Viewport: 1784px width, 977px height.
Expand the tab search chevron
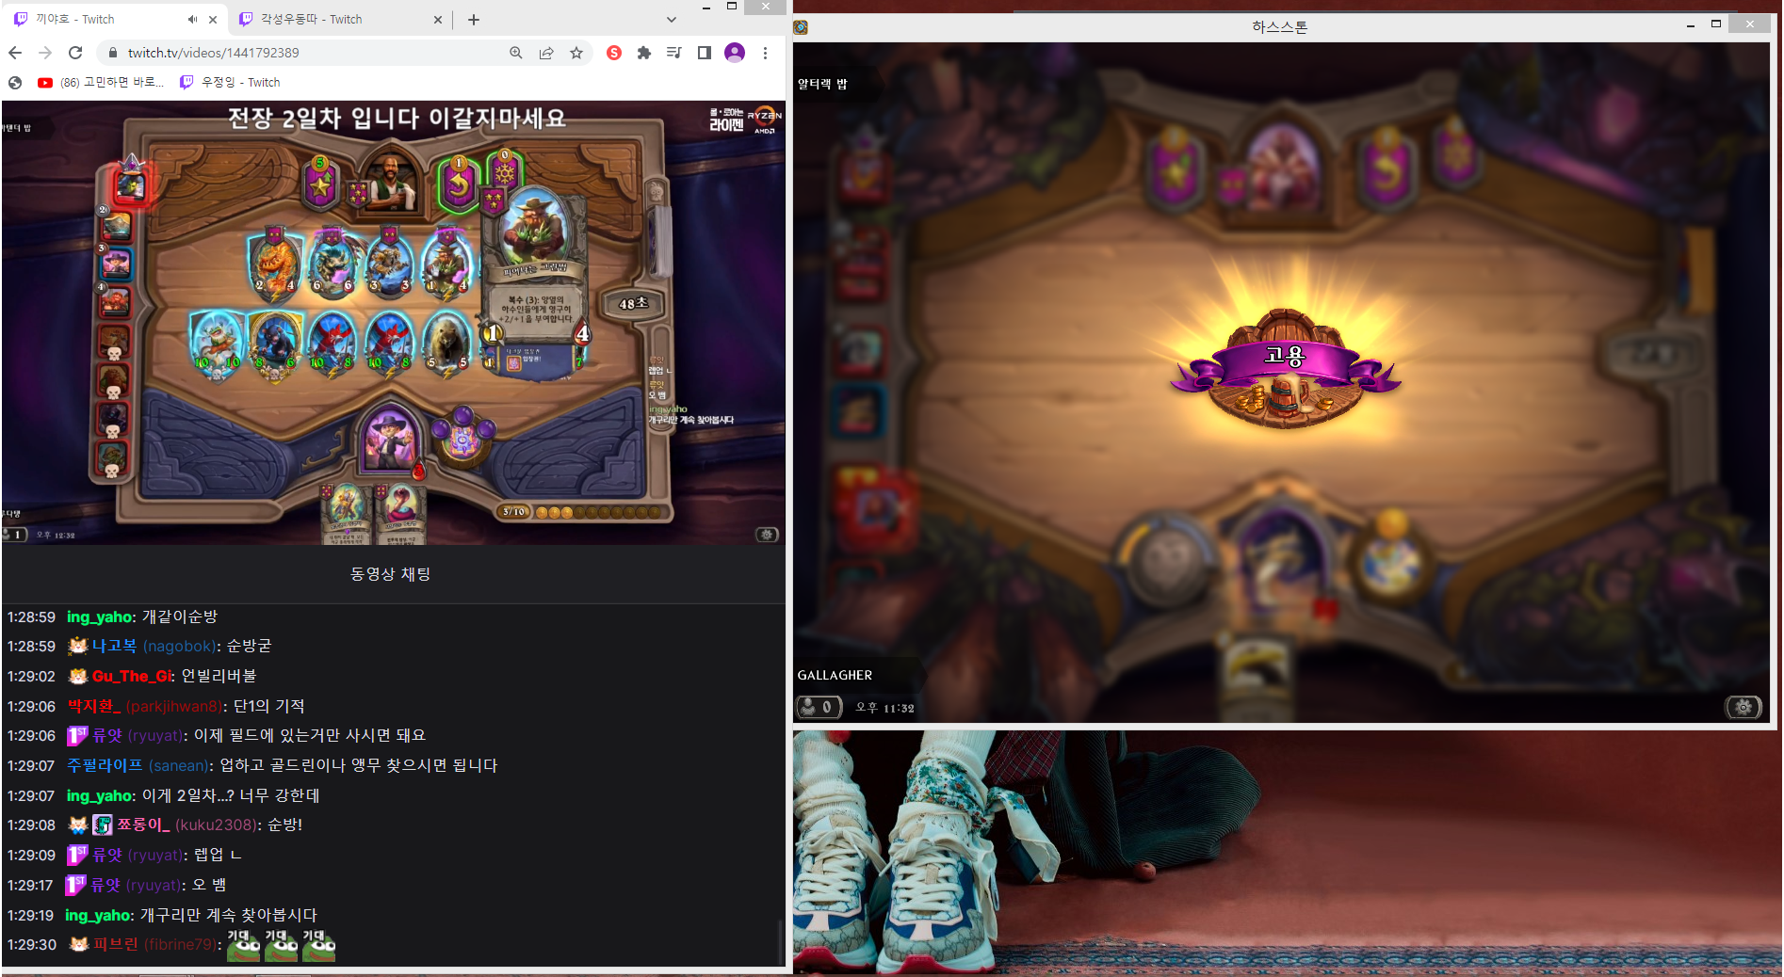pos(671,19)
